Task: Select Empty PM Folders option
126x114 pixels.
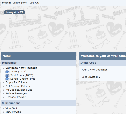Action: pos(16,82)
